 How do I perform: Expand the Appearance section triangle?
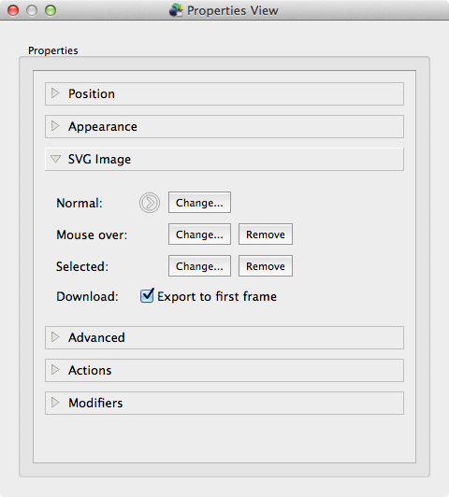pos(55,126)
